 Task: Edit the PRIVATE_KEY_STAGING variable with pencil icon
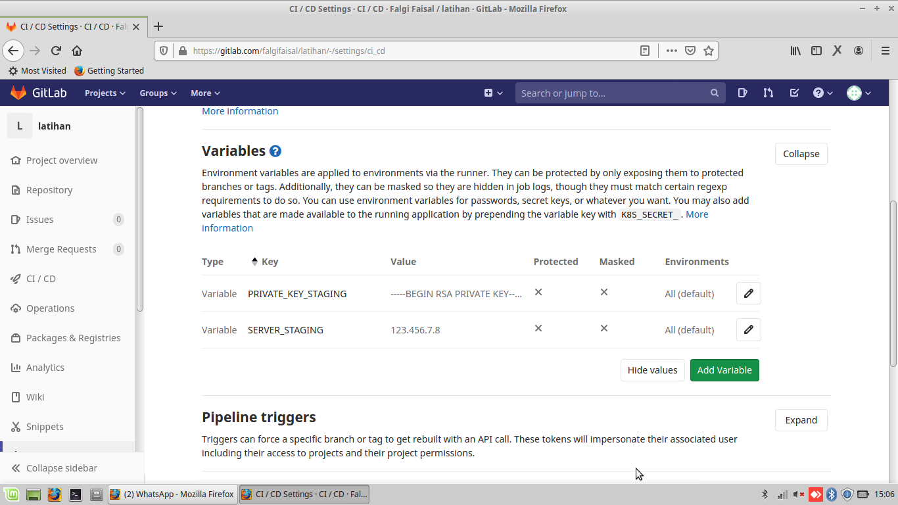[x=748, y=293]
